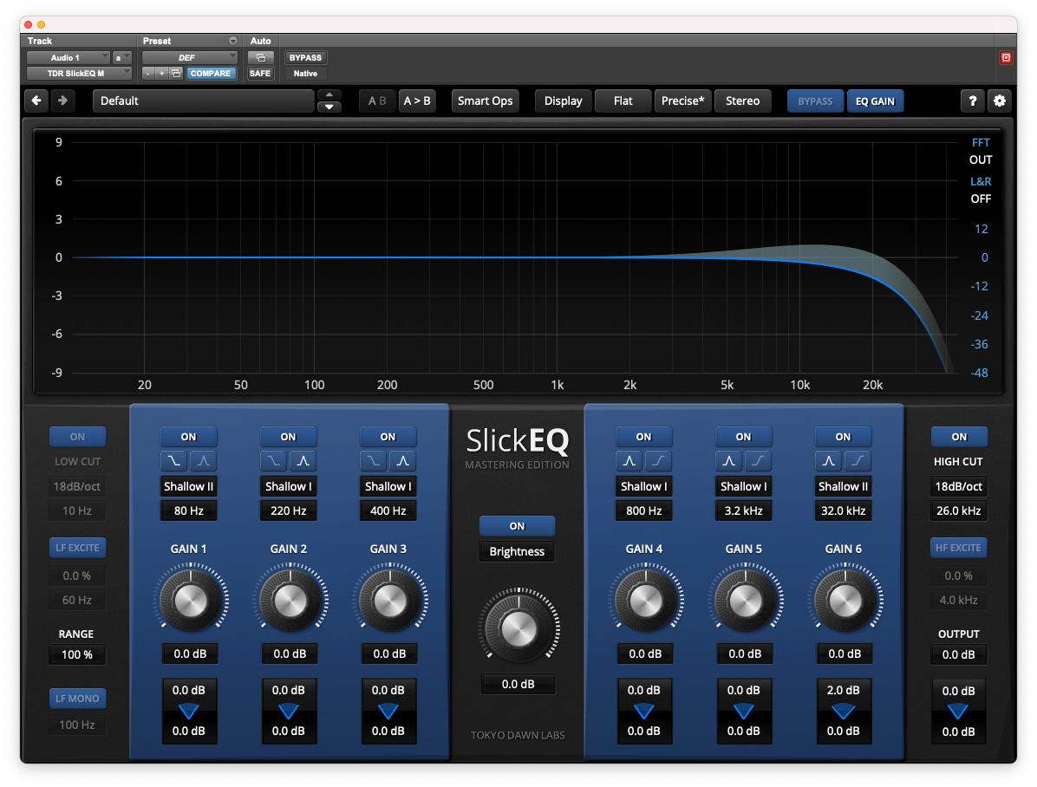
Task: Open the Flat menu
Action: 623,101
